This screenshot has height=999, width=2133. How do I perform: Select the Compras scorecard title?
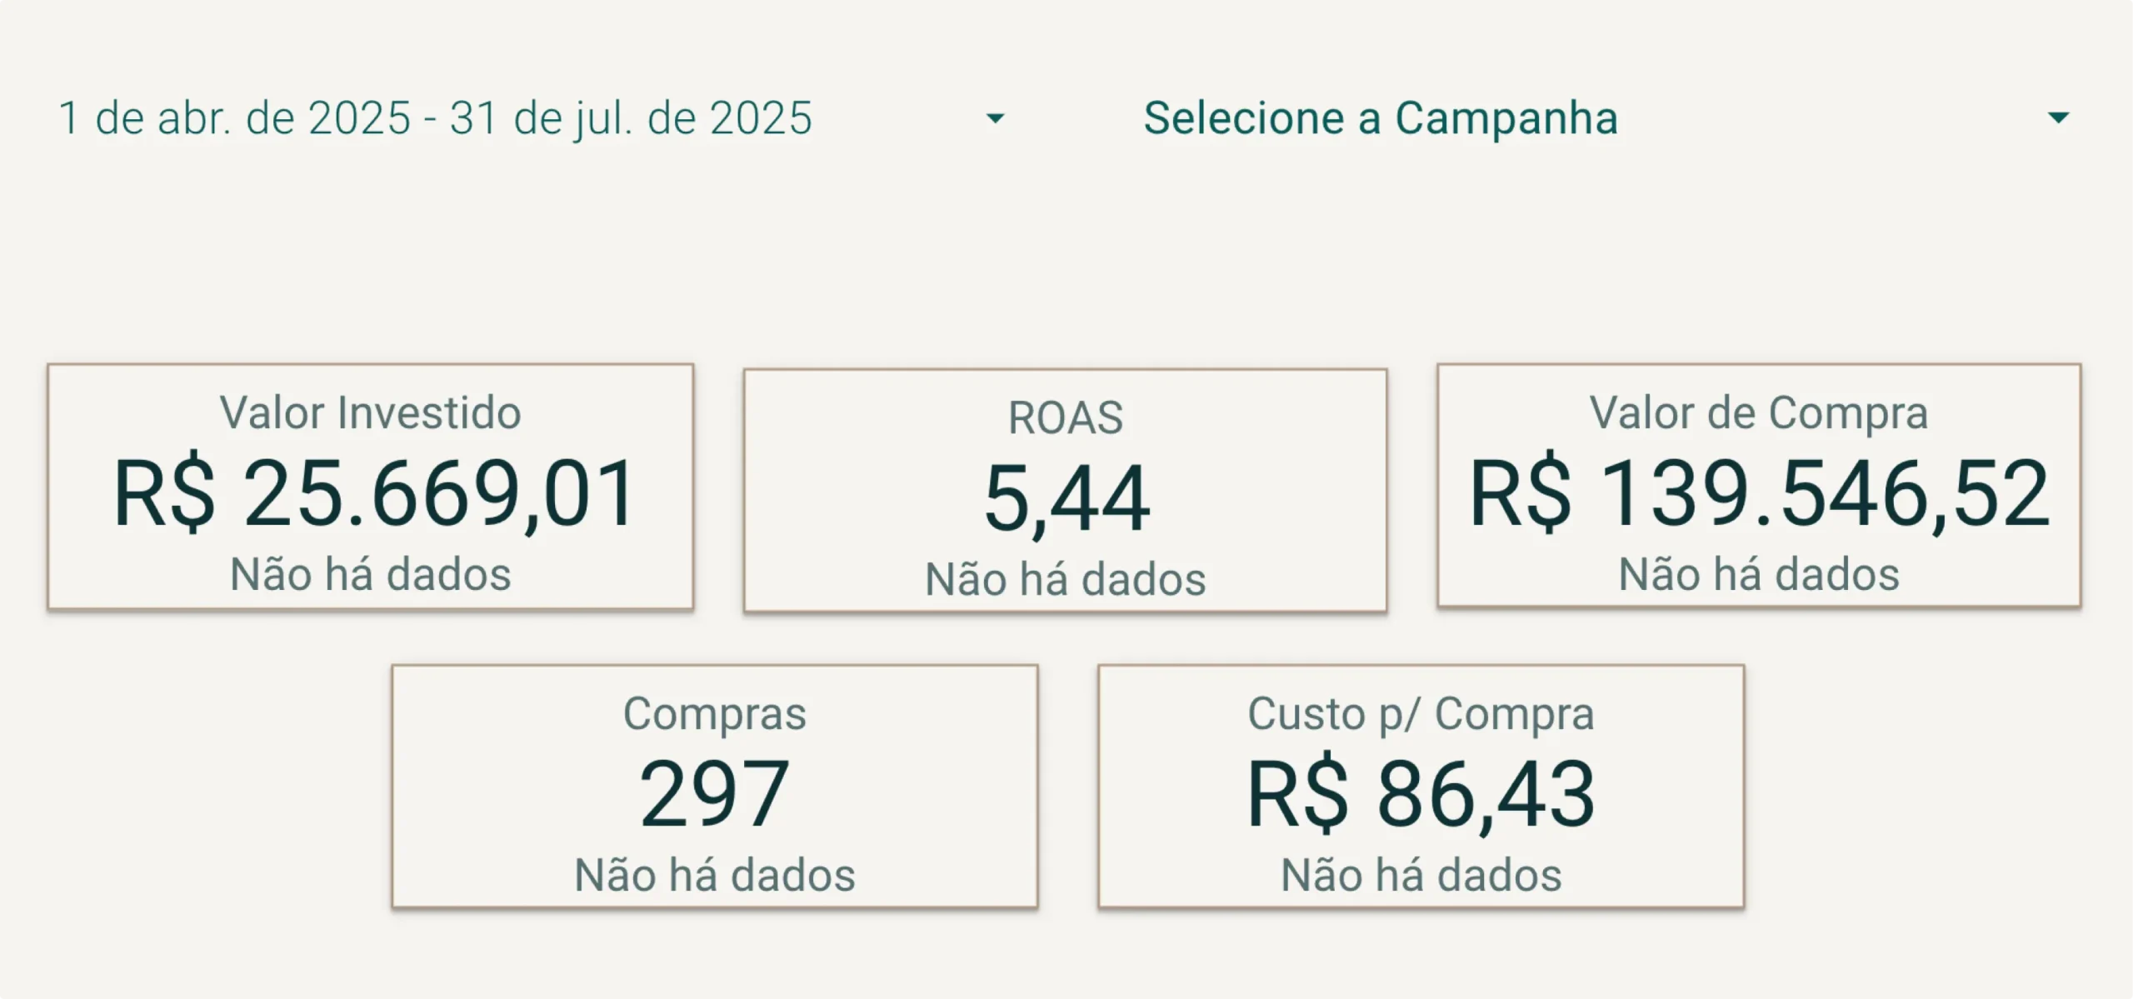click(x=714, y=713)
